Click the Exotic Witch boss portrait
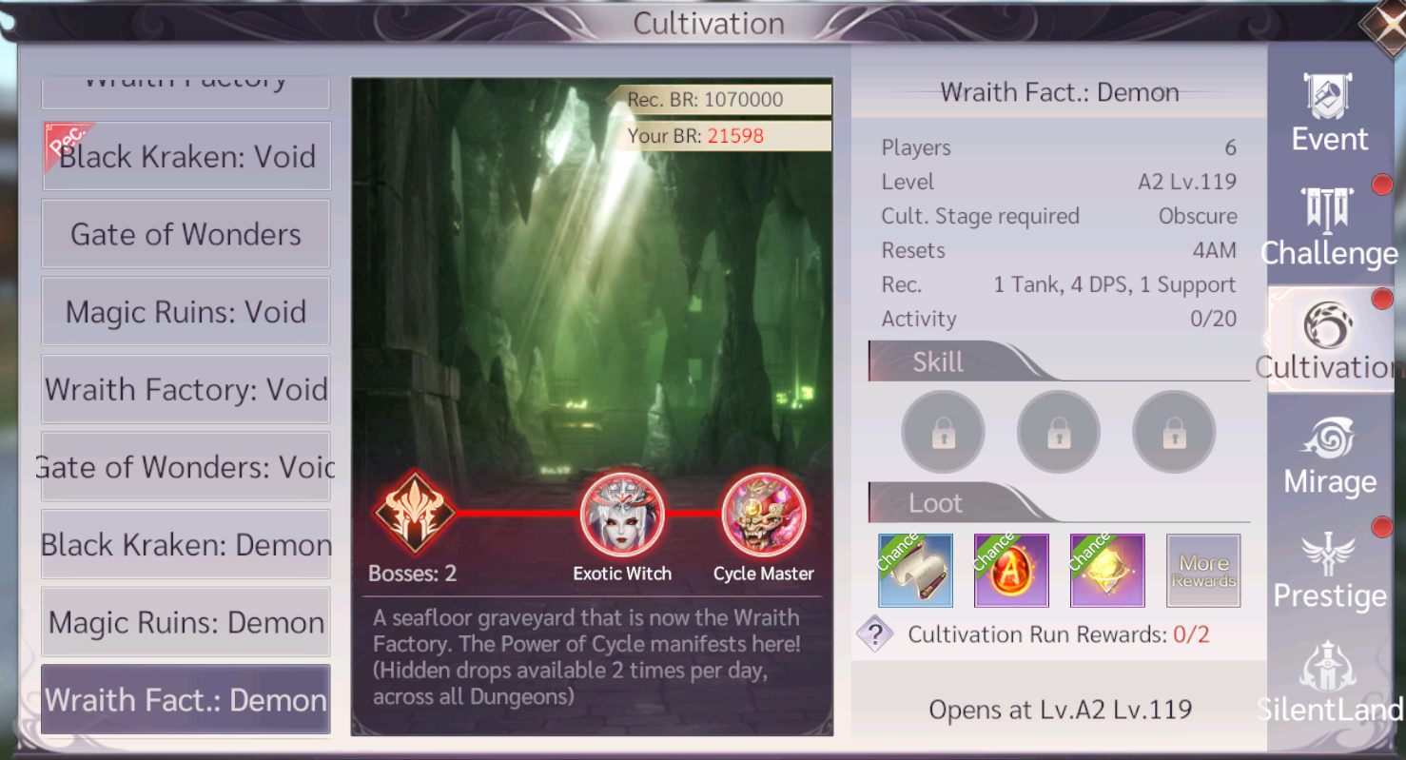 click(x=622, y=515)
